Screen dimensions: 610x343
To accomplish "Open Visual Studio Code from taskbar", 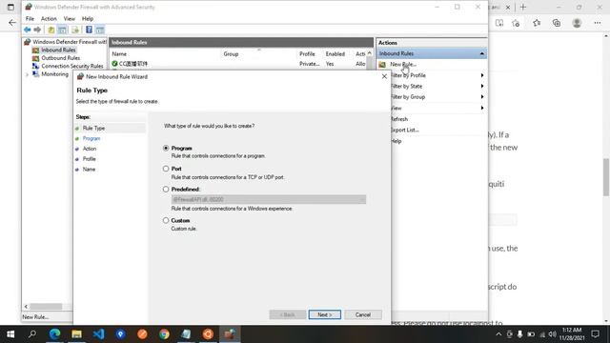I will coord(98,334).
